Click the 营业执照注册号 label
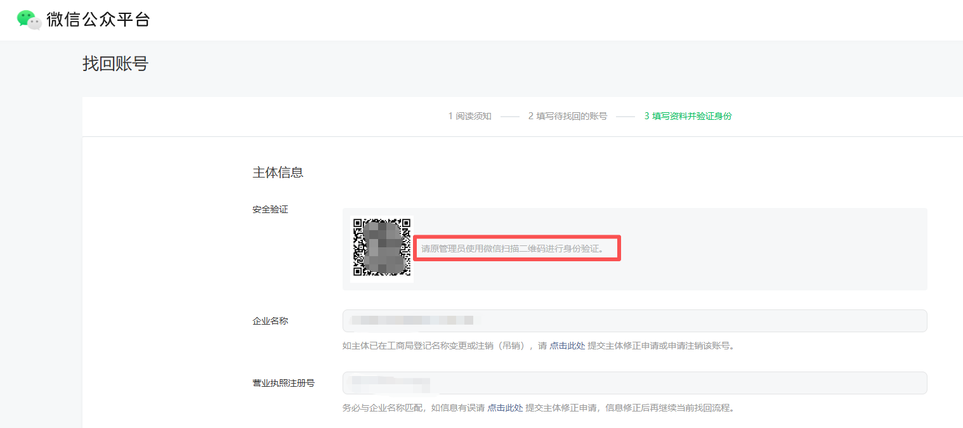Viewport: 963px width, 428px height. 284,383
